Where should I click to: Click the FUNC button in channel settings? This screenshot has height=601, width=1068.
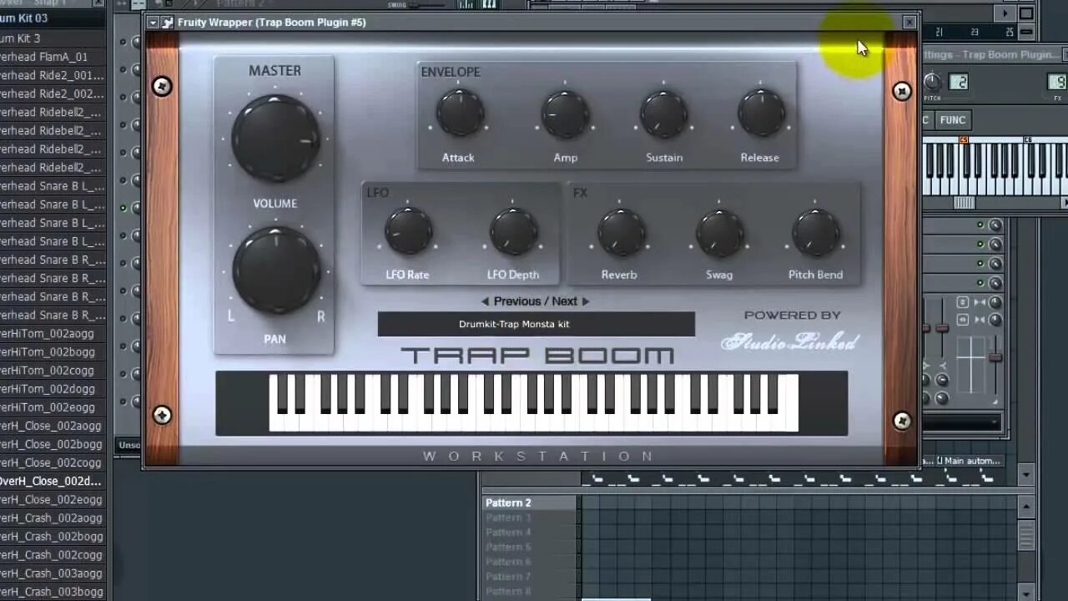point(952,120)
